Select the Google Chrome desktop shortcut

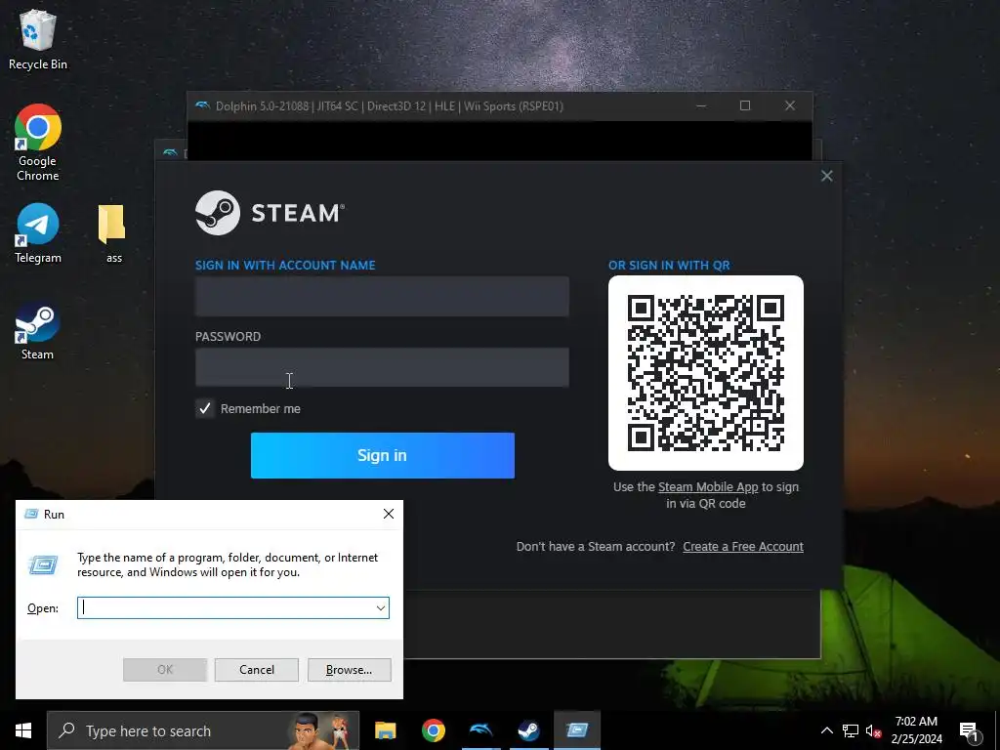coord(38,143)
